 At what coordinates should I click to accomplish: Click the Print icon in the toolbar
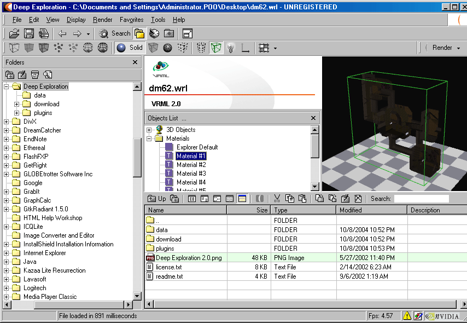click(44, 33)
